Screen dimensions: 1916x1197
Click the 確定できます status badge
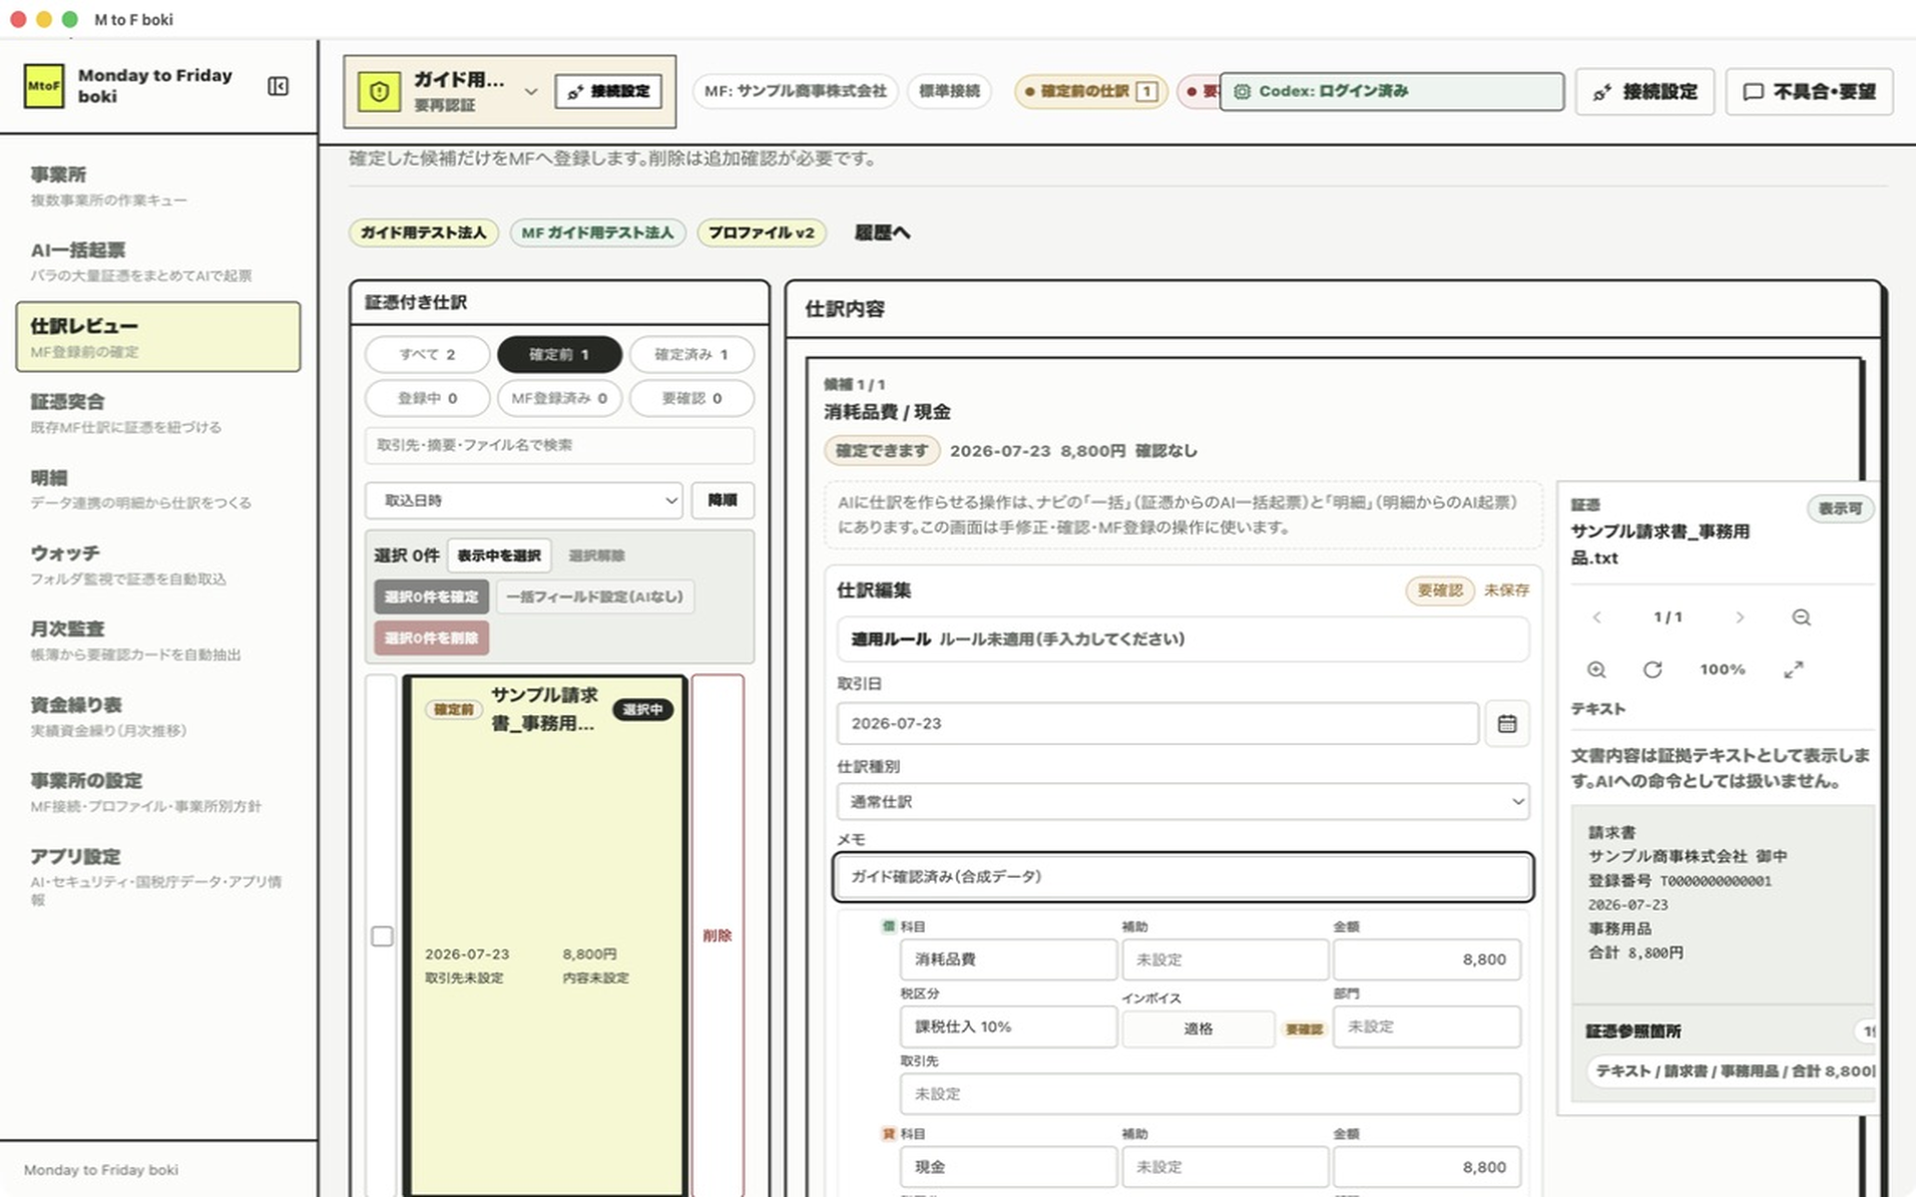tap(882, 451)
